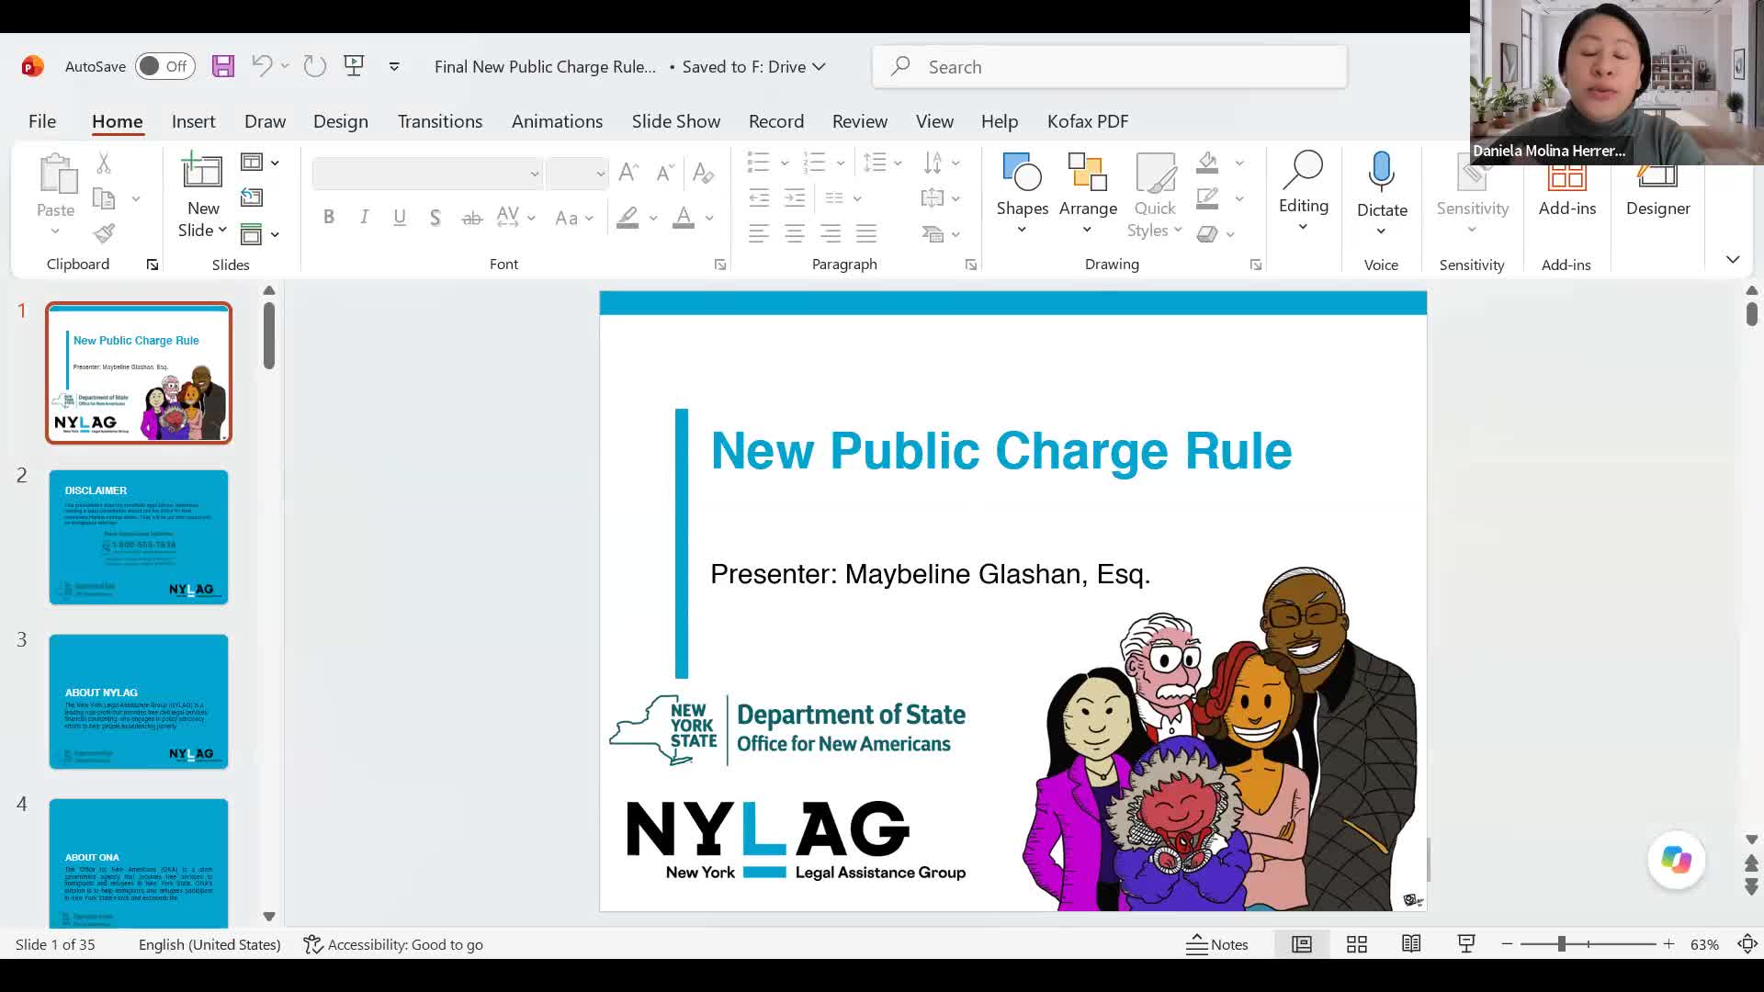Click the Save icon in title bar
This screenshot has width=1764, height=992.
[x=222, y=66]
